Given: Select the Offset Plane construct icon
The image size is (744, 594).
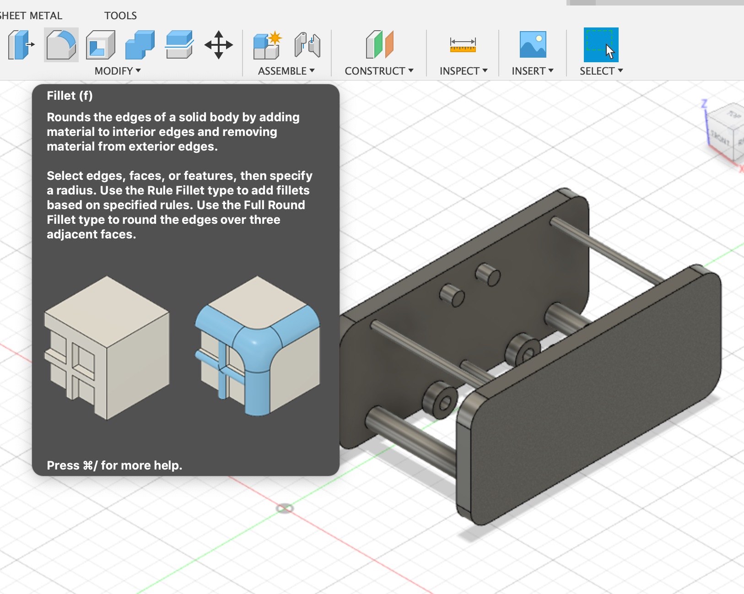Looking at the screenshot, I should [379, 44].
